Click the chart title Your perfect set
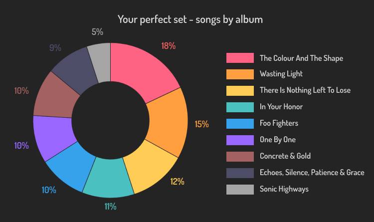The image size is (374, 222). [x=190, y=19]
